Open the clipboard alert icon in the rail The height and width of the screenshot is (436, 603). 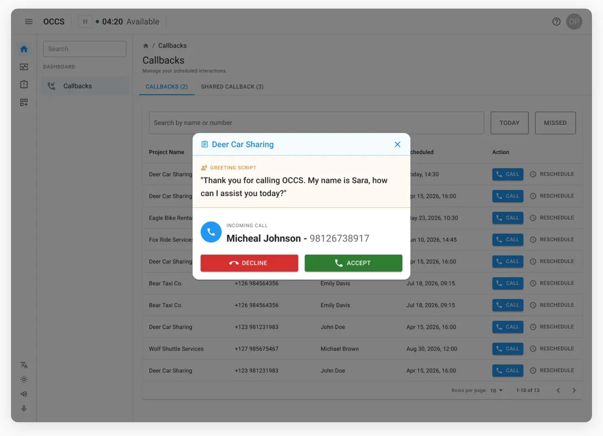click(x=24, y=84)
